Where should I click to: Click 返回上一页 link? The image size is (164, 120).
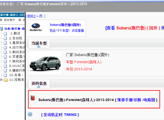click(35, 16)
